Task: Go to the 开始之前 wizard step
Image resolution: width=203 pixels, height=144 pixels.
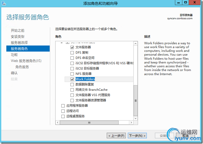Action: pos(18,31)
